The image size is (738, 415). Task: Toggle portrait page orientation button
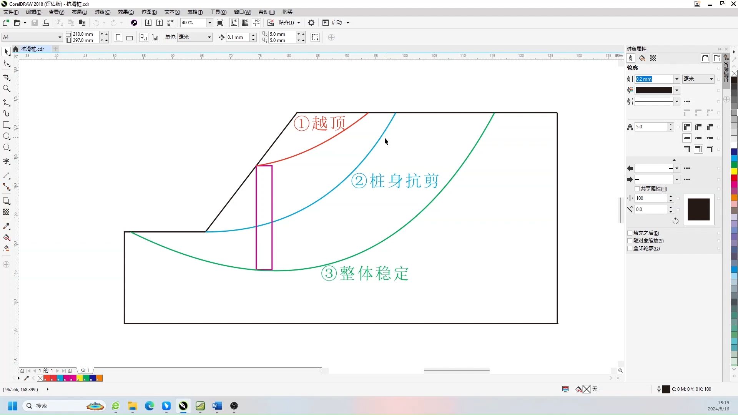(118, 37)
